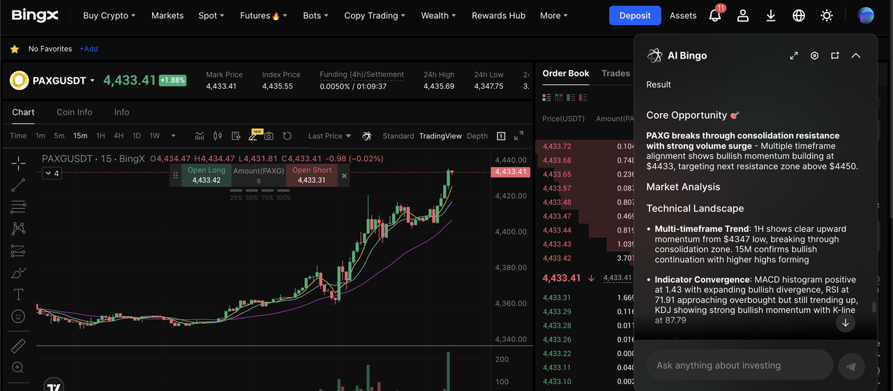893x391 pixels.
Task: Start new AI Bingo chat
Action: (x=834, y=56)
